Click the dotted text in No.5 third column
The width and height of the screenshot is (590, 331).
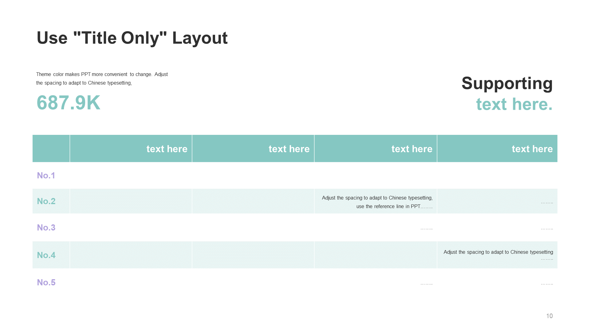click(427, 284)
